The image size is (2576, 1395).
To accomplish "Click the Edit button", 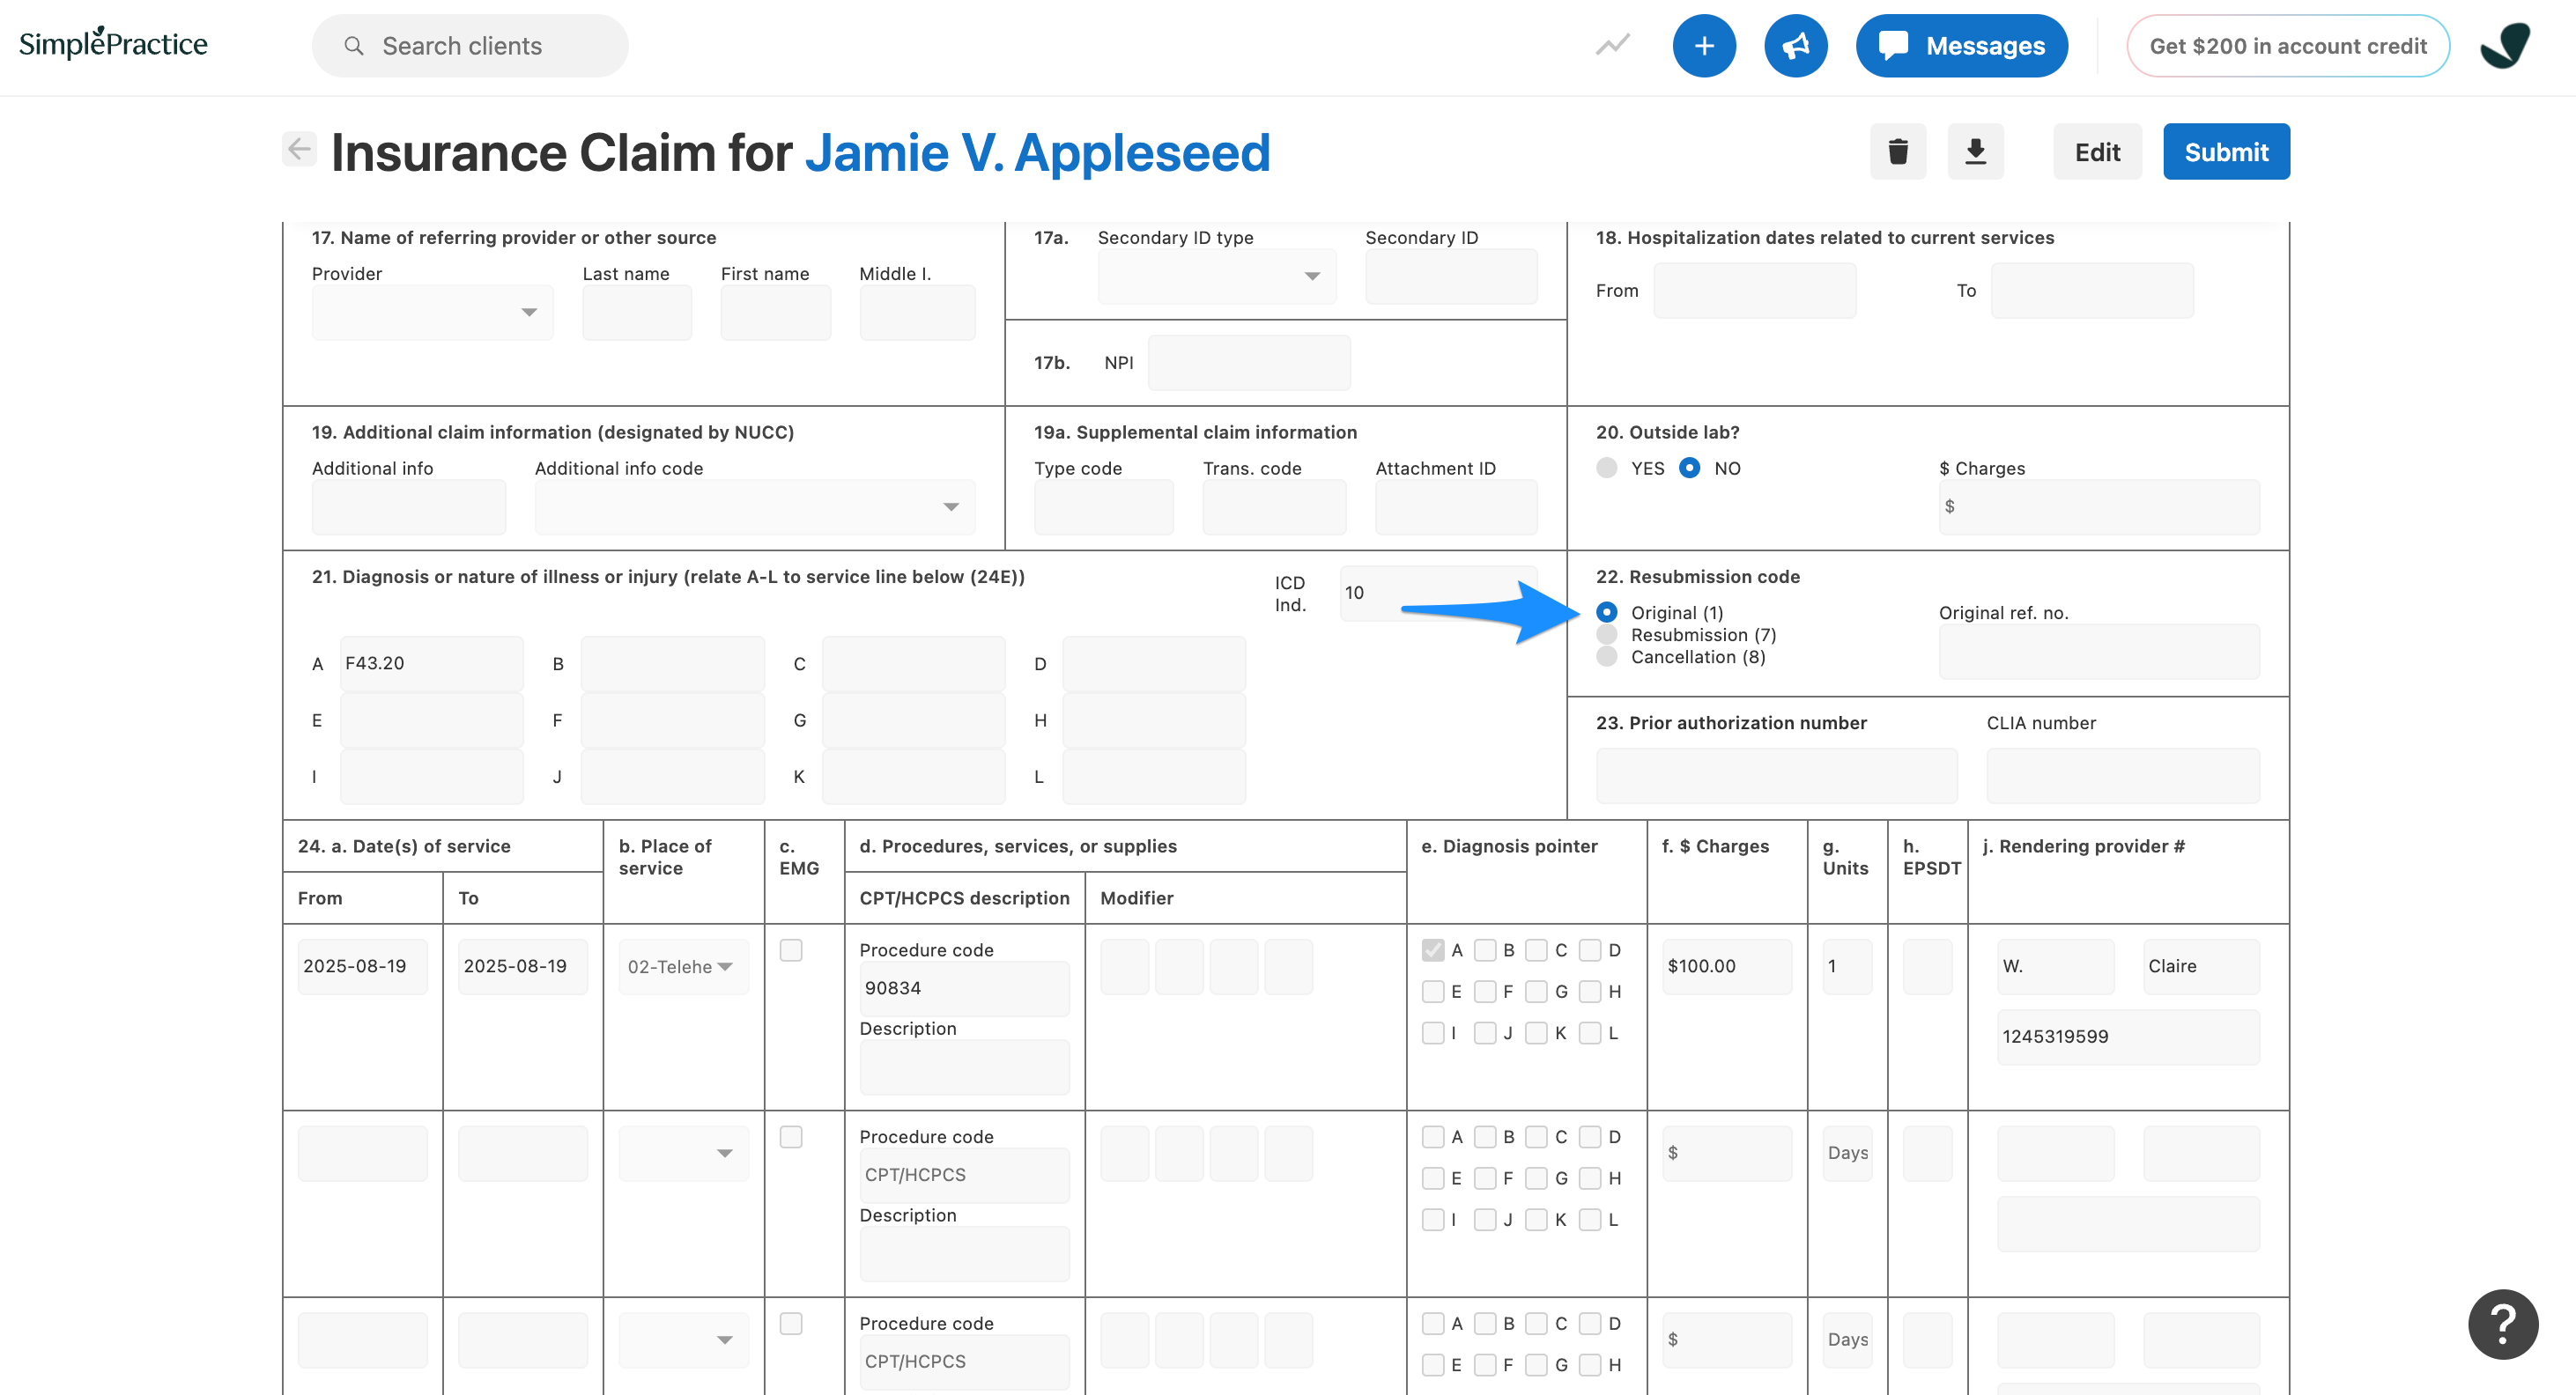I will [x=2097, y=152].
